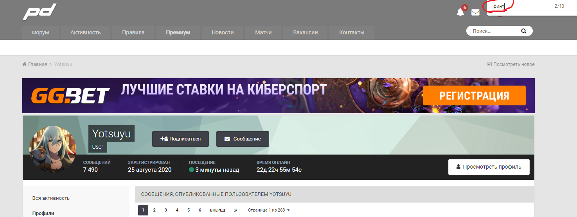Click the РЕГИСТРАЦИЯ banner button
The width and height of the screenshot is (577, 217).
[x=474, y=96]
